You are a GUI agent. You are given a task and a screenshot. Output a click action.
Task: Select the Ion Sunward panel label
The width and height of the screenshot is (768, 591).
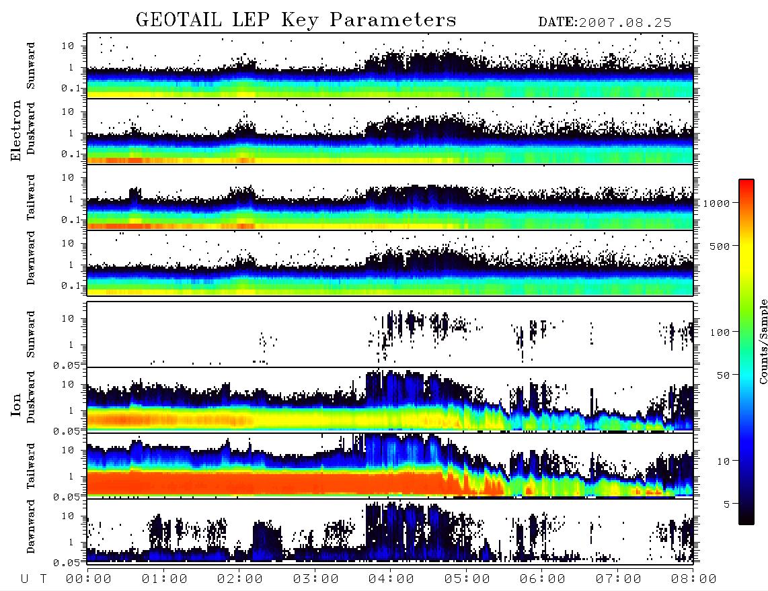pos(31,334)
